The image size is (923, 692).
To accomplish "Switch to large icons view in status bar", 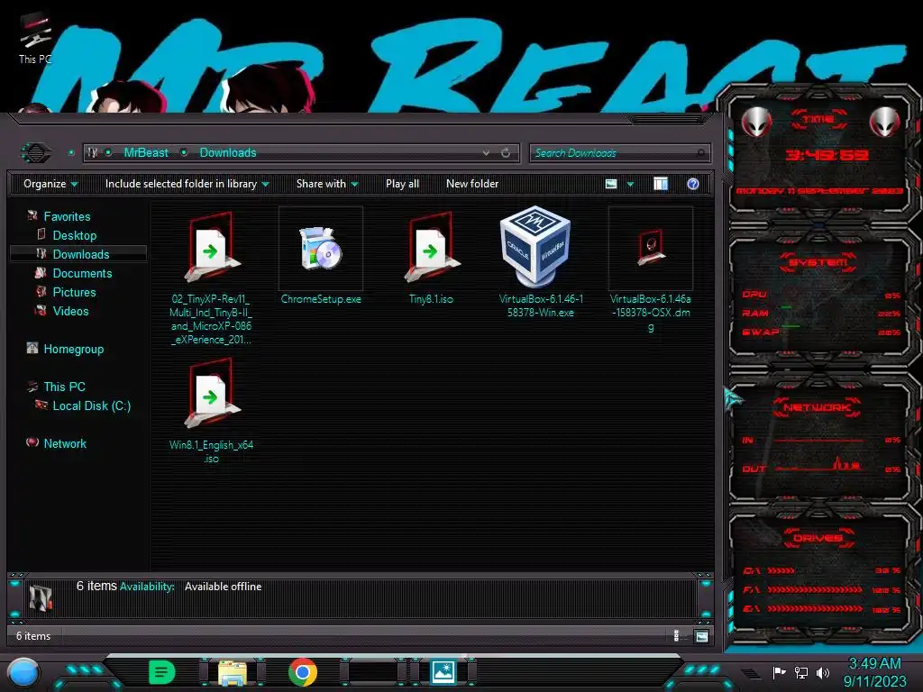I will 701,636.
